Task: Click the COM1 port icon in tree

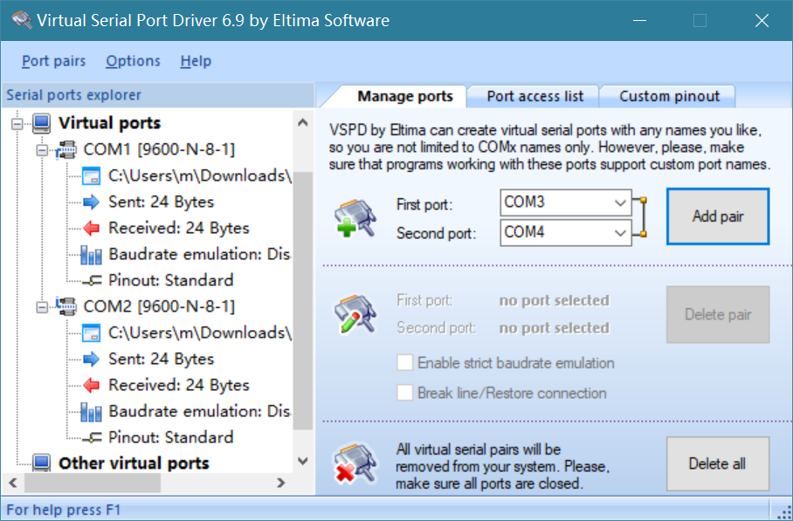Action: (x=66, y=150)
